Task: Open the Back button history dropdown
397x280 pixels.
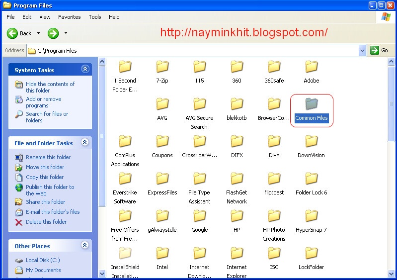Action: point(38,33)
